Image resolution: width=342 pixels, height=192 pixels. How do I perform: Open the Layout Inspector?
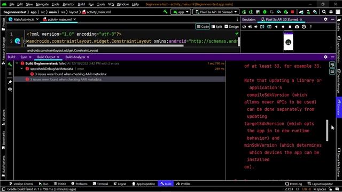320,183
